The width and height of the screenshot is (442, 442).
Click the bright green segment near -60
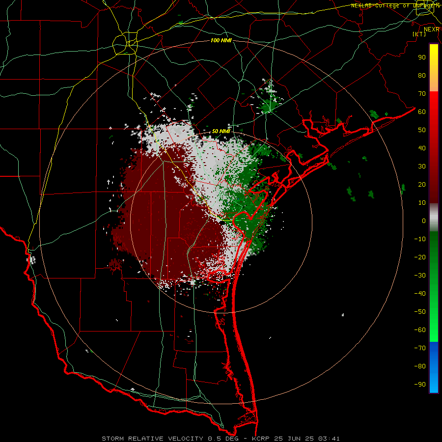pos(434,332)
